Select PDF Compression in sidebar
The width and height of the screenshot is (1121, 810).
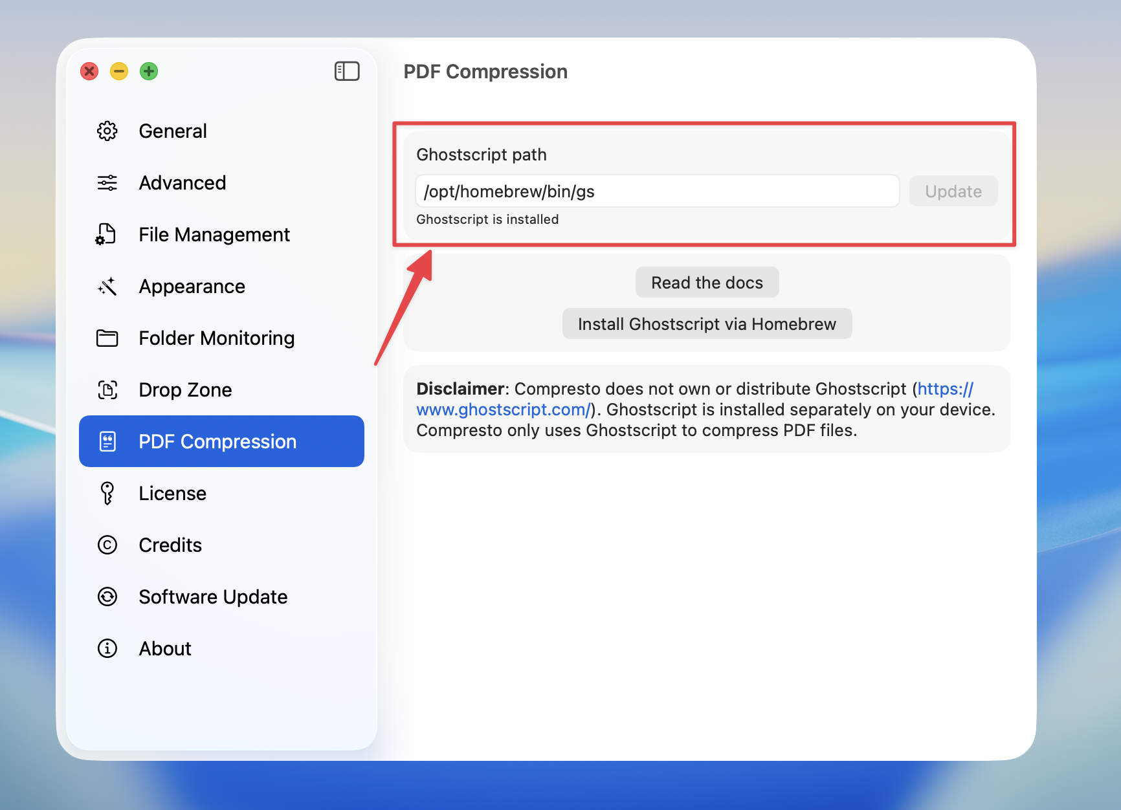click(x=221, y=441)
